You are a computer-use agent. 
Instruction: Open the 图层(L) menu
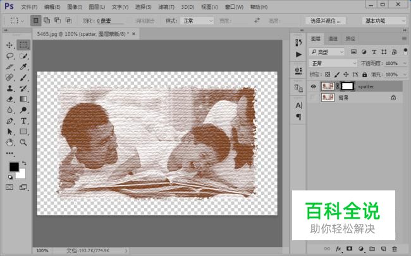97,7
